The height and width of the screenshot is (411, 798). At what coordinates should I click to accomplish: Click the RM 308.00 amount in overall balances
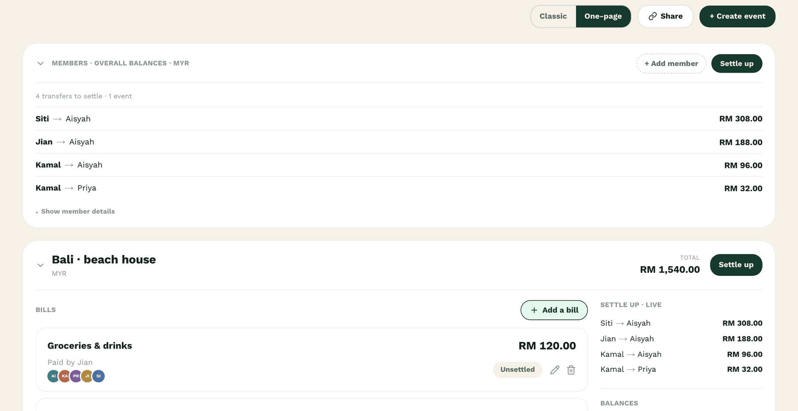(x=741, y=119)
